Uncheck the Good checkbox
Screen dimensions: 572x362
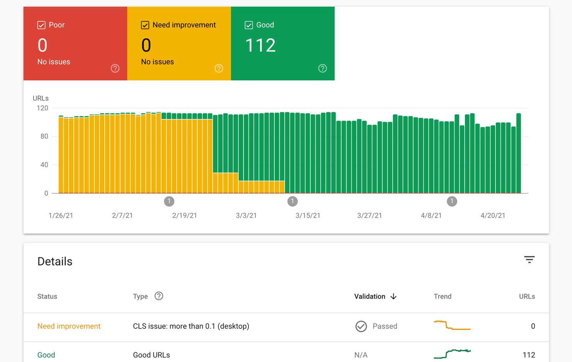[x=249, y=25]
